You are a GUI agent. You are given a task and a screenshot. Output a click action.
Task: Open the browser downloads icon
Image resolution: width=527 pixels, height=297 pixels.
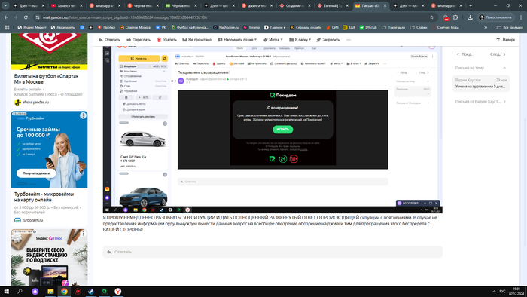470,17
